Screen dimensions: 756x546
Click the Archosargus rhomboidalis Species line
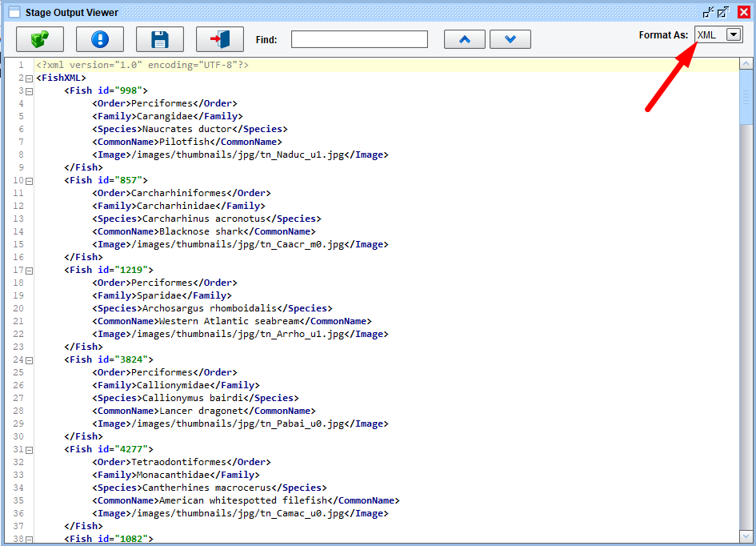coord(212,308)
